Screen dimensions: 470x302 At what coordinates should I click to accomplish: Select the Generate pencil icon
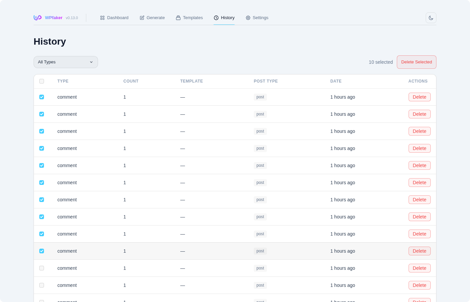click(142, 17)
